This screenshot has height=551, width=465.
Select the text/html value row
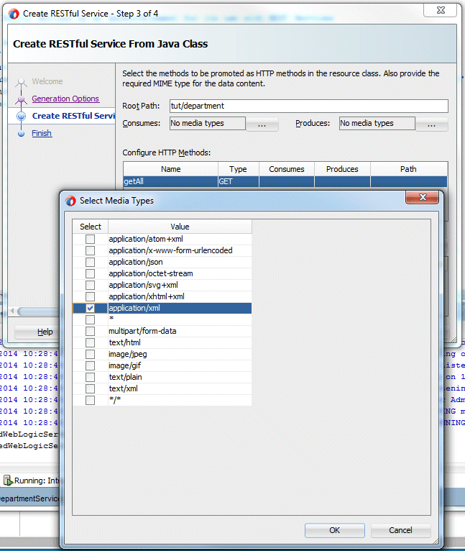[180, 342]
